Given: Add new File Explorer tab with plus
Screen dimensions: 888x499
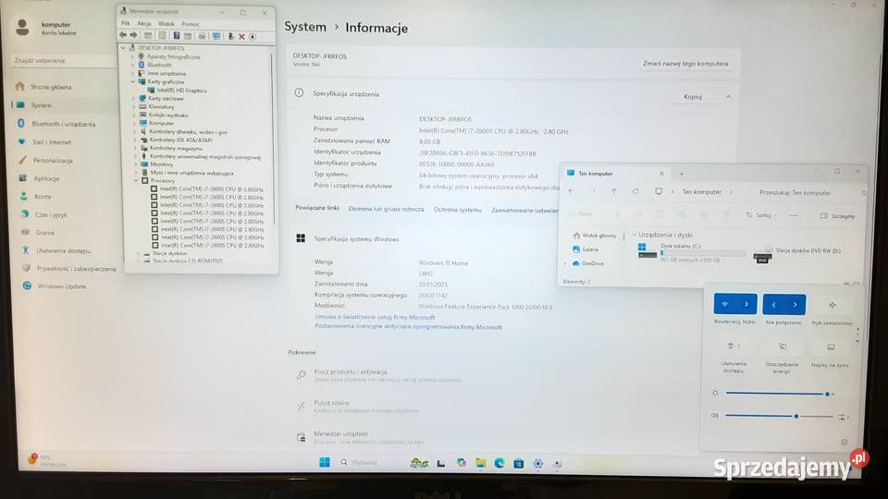Looking at the screenshot, I should [682, 174].
